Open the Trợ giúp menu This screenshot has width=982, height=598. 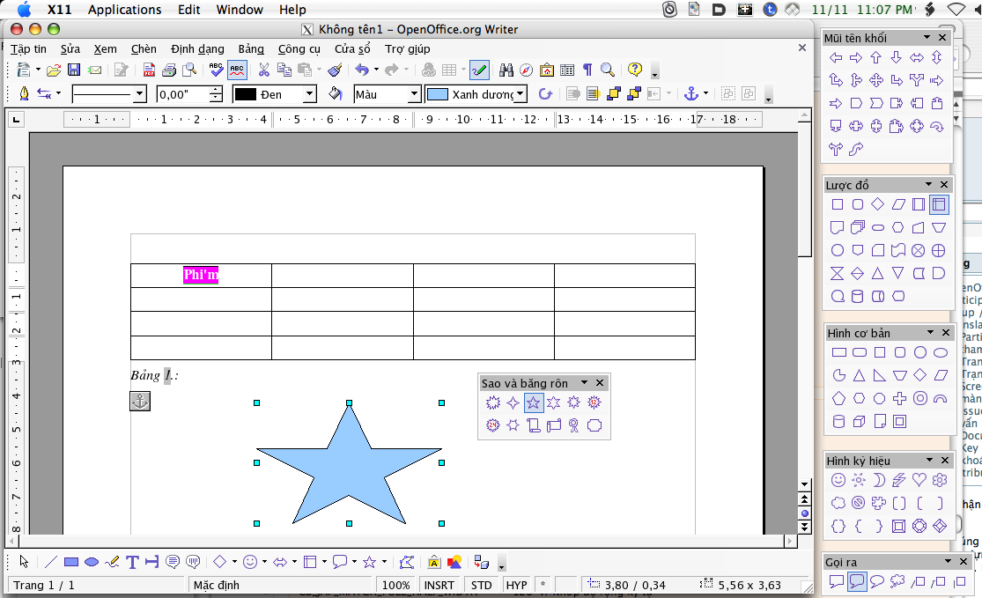coord(407,48)
